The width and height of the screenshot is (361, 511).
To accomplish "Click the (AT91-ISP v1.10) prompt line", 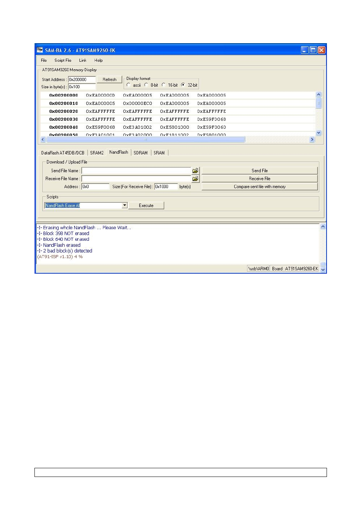I will point(60,257).
